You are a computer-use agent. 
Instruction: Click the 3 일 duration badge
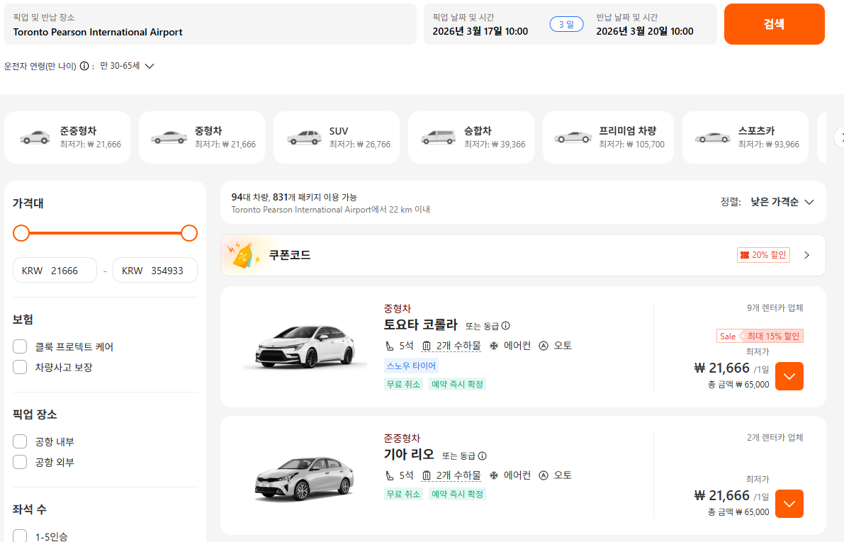(566, 24)
